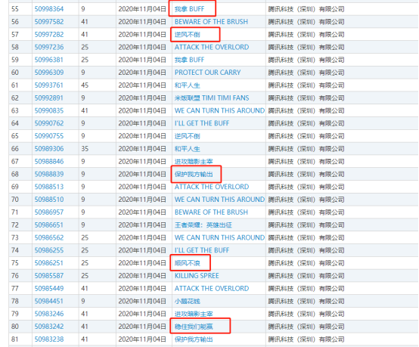Open application number 50985449
This screenshot has width=419, height=347.
(x=49, y=289)
